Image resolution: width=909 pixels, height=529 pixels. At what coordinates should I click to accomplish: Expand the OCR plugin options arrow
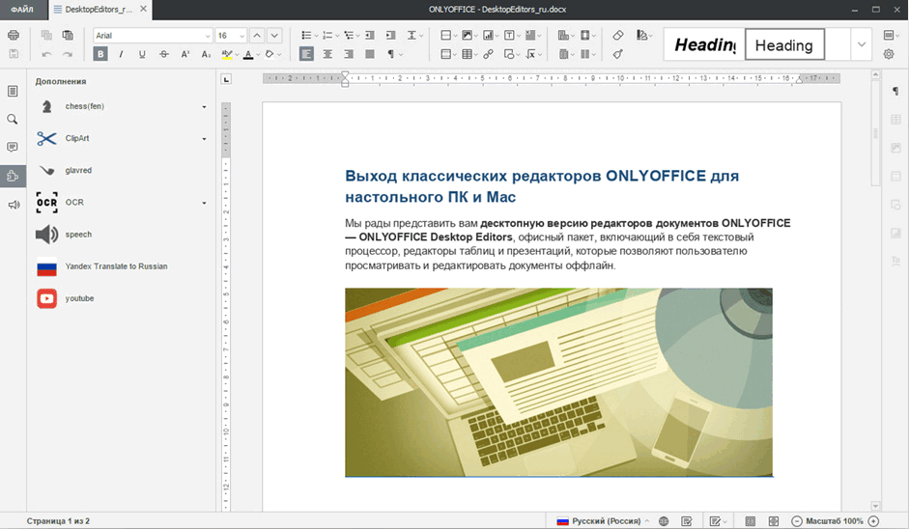pos(204,203)
